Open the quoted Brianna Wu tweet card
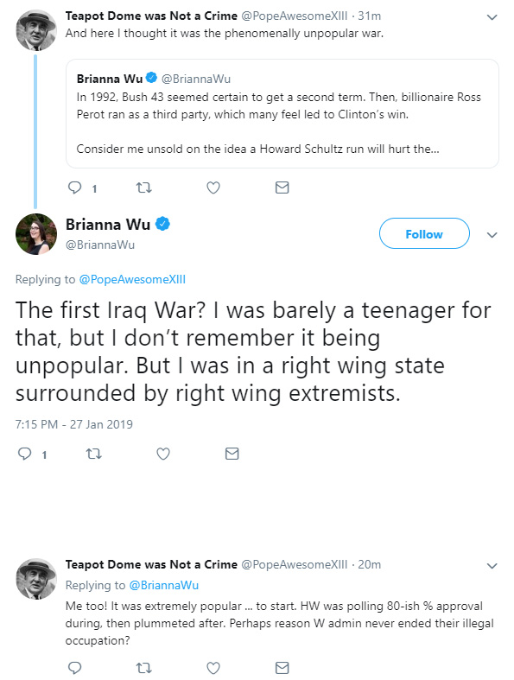 click(x=282, y=114)
